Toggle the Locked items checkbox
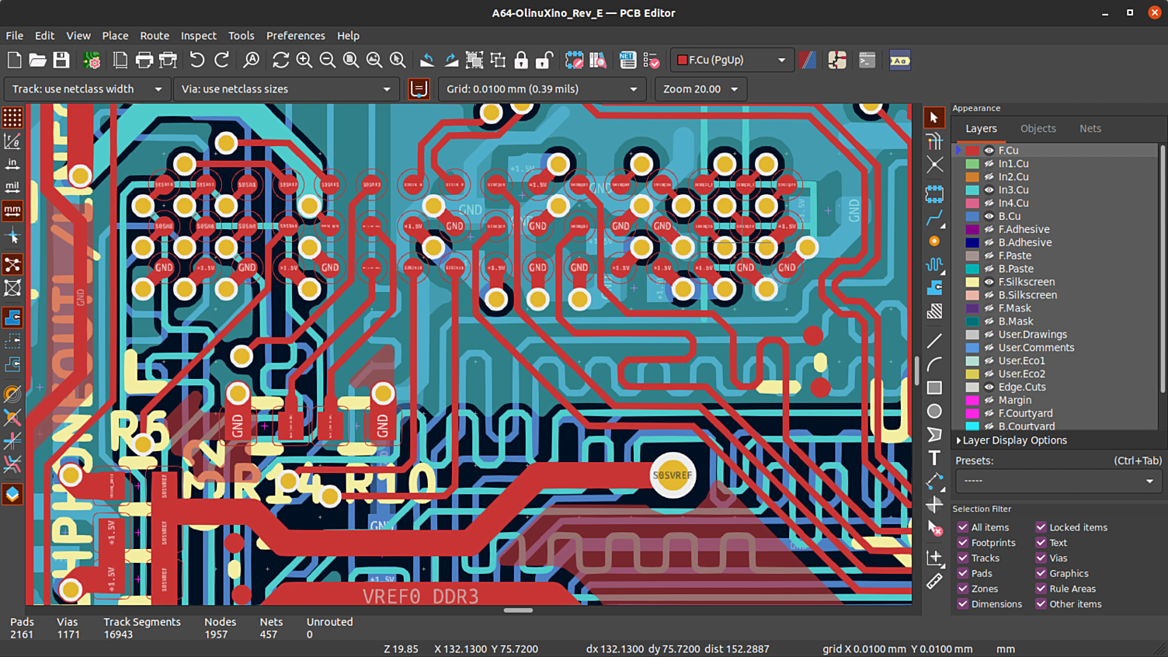This screenshot has width=1168, height=657. point(1041,527)
